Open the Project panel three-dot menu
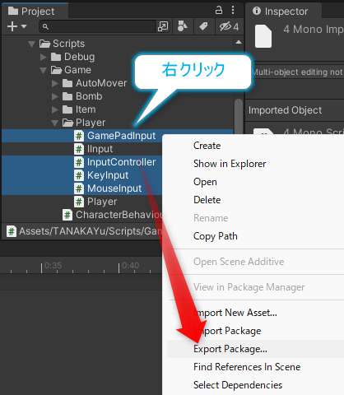 tap(233, 11)
